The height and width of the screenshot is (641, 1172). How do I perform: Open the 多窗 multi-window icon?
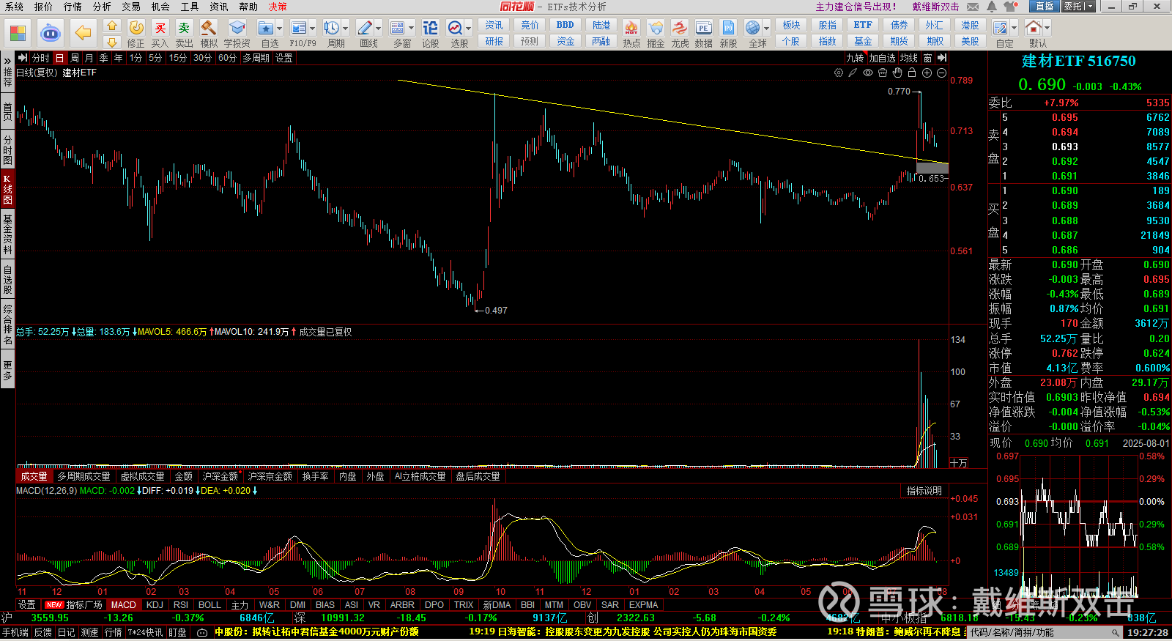click(x=398, y=28)
